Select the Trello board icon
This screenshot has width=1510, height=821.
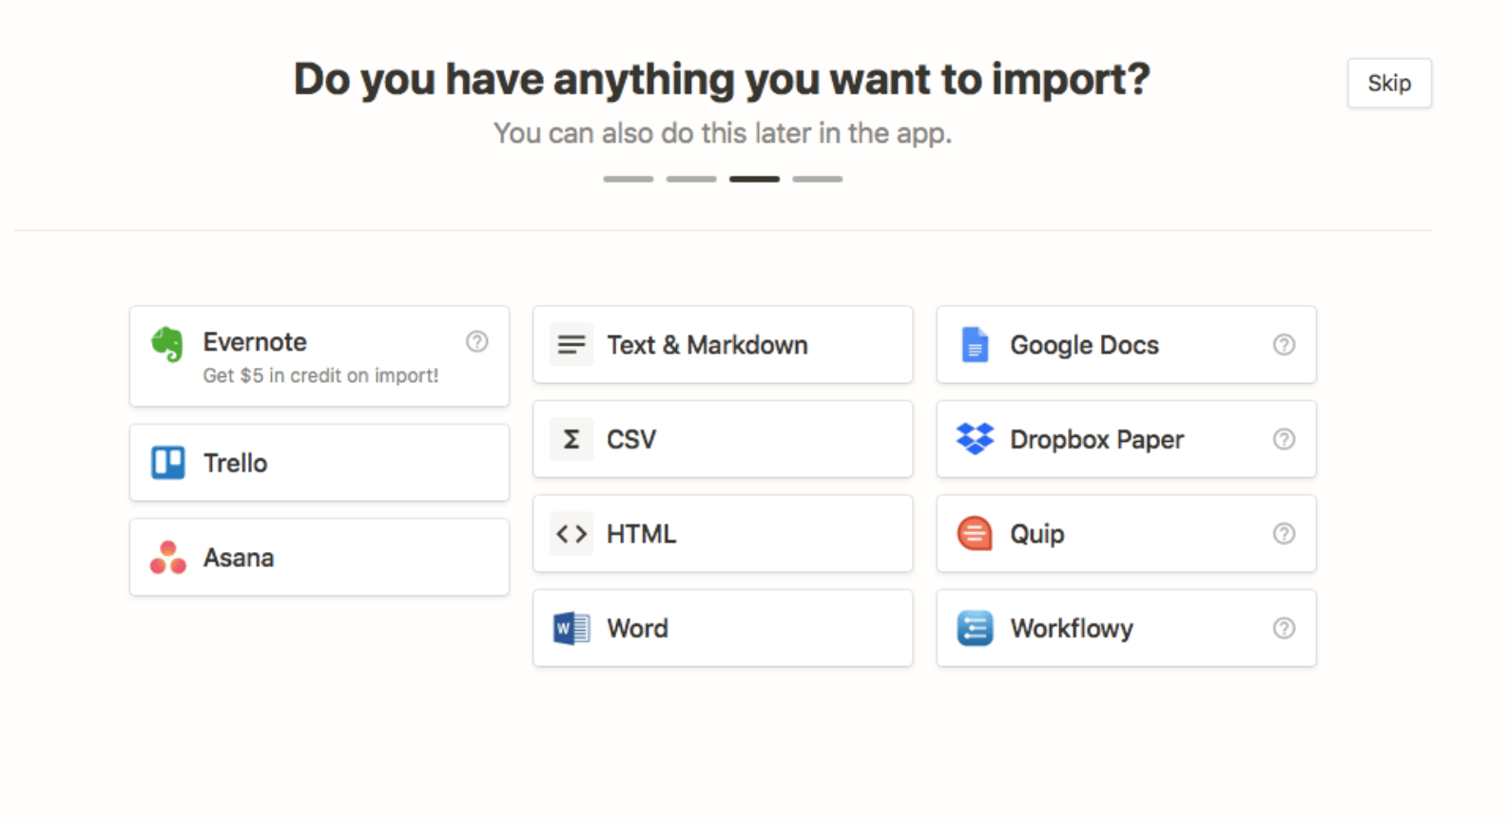[168, 463]
